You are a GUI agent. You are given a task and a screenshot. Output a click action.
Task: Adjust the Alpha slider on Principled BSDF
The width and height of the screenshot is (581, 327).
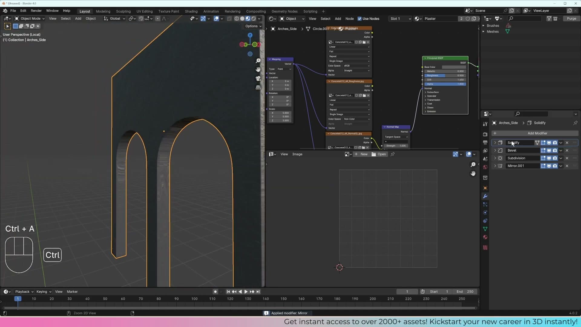(445, 84)
